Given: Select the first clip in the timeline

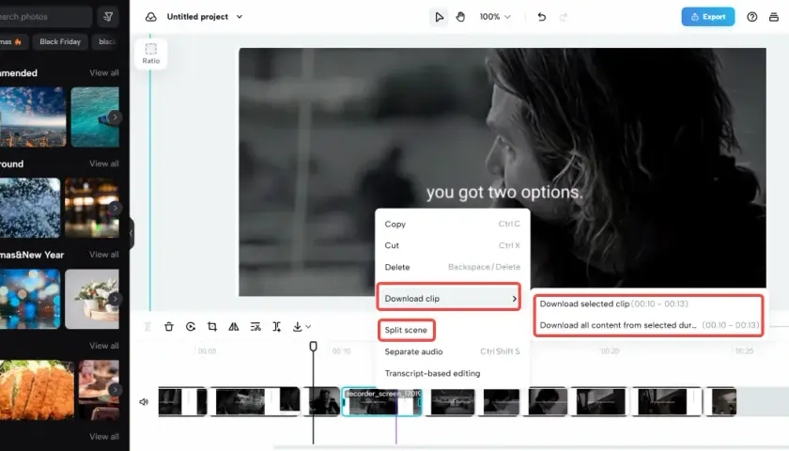Looking at the screenshot, I should (x=182, y=401).
